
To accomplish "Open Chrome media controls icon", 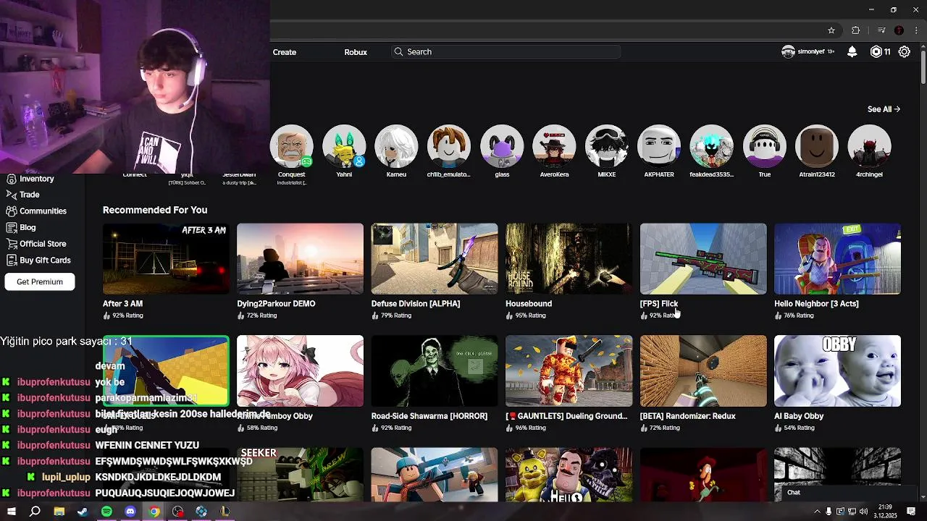I will (881, 30).
